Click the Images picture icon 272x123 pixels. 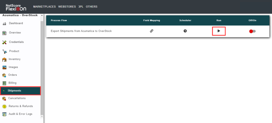pos(5,67)
